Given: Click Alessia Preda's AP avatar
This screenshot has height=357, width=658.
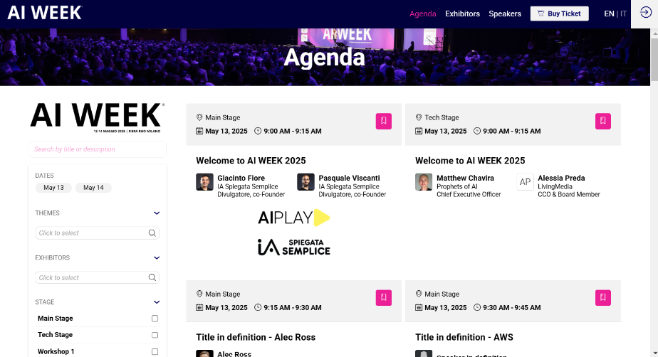Looking at the screenshot, I should 525,182.
